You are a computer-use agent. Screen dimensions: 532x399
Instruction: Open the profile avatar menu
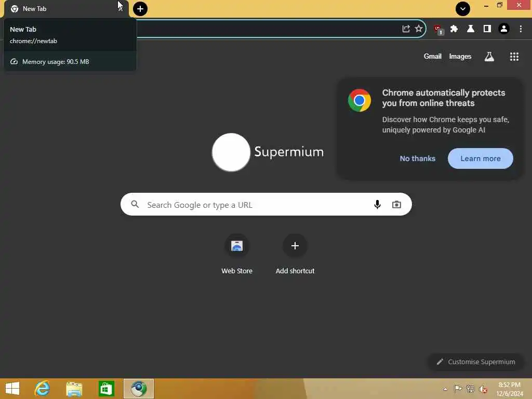tap(504, 29)
